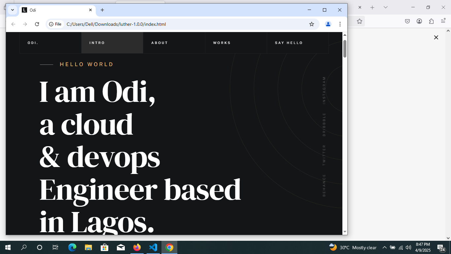Click the page scrollbar up arrow
The image size is (451, 254).
pyautogui.click(x=345, y=35)
